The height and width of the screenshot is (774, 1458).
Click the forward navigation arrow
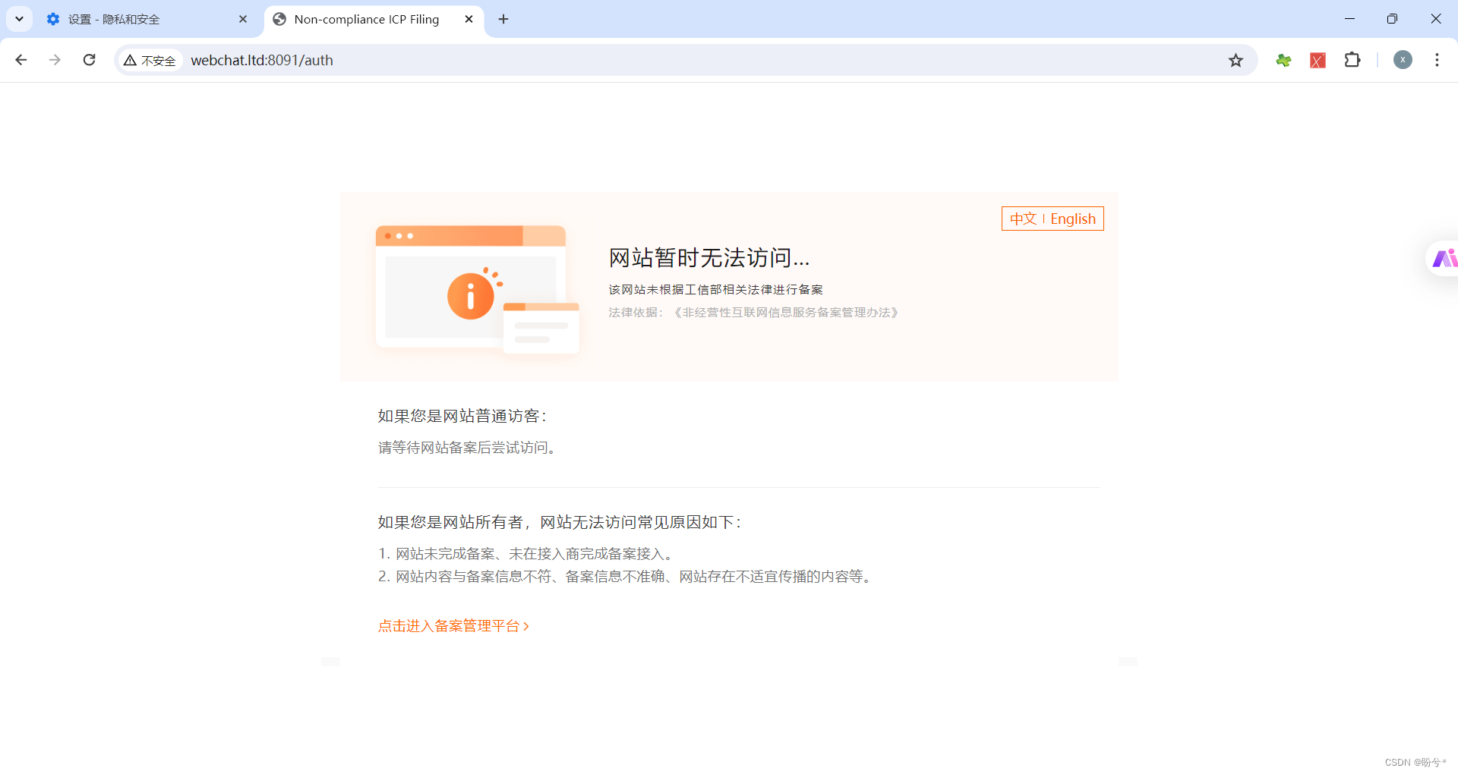54,60
